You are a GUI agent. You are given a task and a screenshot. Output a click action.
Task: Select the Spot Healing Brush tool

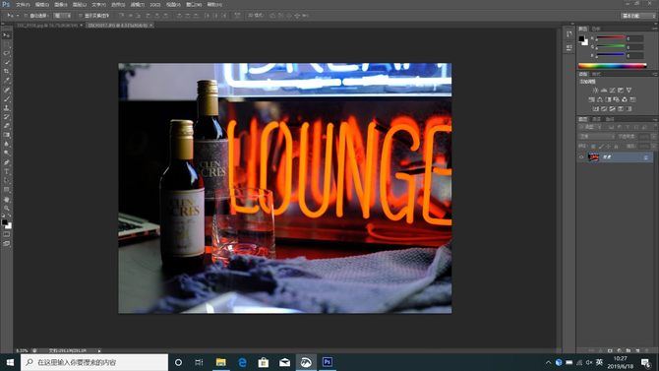6,90
